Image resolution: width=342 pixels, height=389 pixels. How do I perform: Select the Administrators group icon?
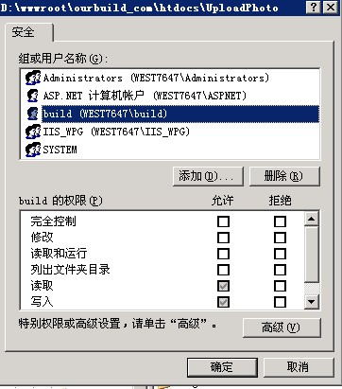pyautogui.click(x=33, y=78)
